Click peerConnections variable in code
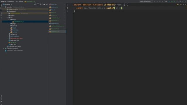Screen dimensions: 187x105 93,8
